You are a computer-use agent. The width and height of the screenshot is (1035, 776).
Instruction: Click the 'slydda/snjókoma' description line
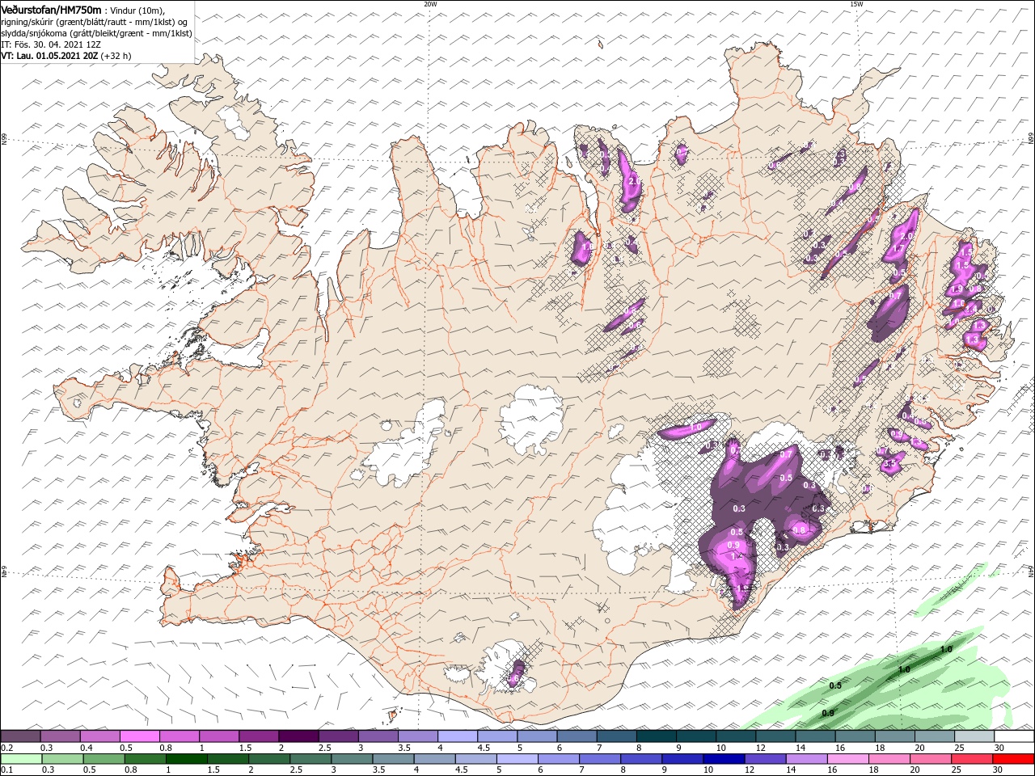[x=96, y=33]
